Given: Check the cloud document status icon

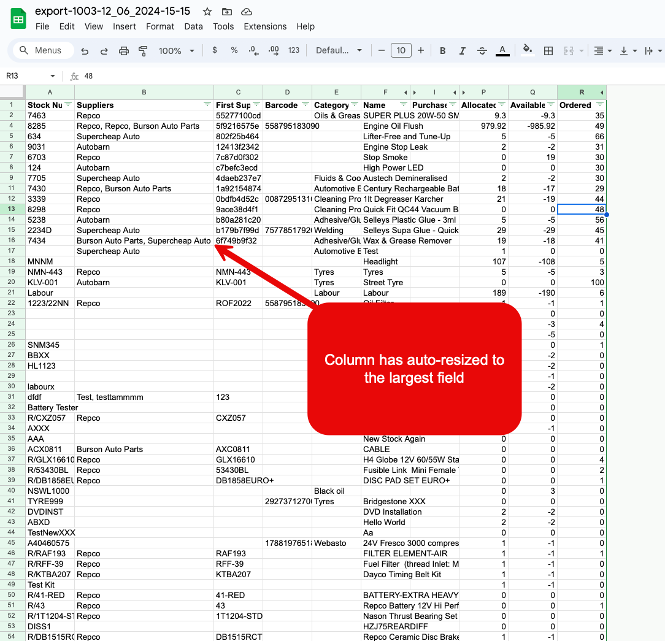Looking at the screenshot, I should pyautogui.click(x=247, y=12).
